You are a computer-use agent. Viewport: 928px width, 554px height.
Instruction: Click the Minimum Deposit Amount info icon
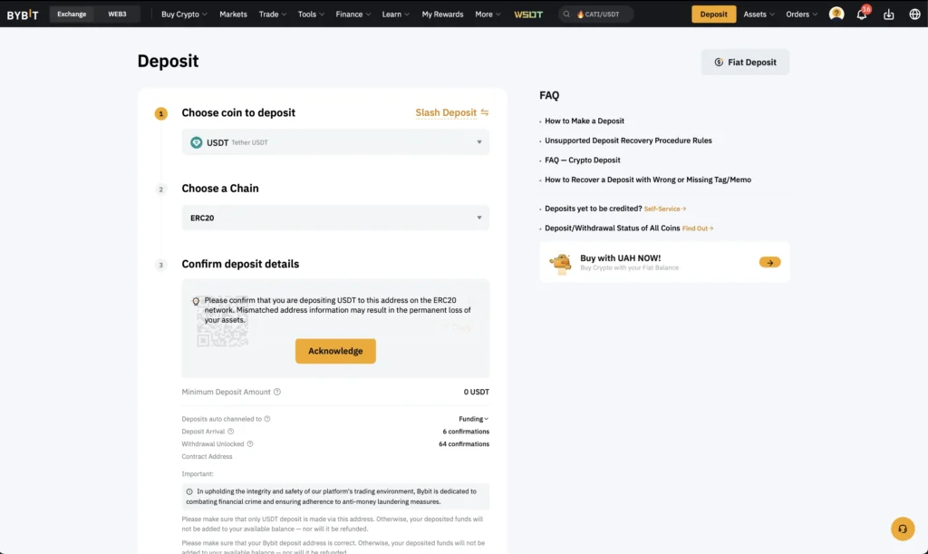277,392
